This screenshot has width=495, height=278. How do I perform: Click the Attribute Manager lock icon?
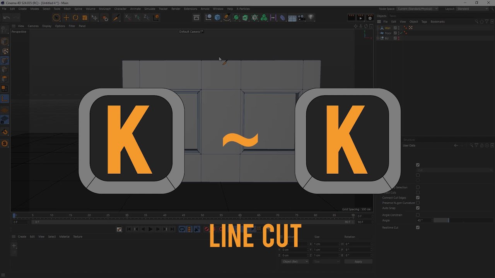[482, 145]
